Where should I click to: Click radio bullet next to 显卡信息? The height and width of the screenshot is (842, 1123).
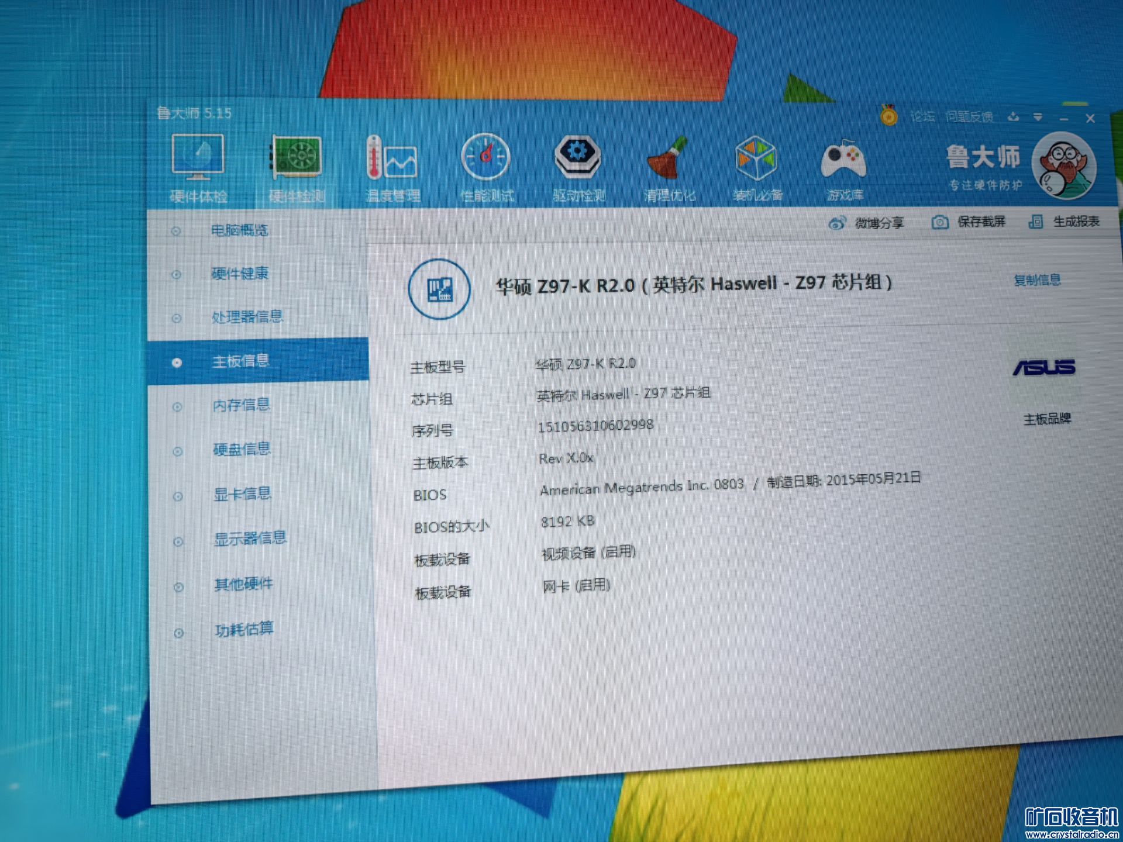[x=178, y=496]
